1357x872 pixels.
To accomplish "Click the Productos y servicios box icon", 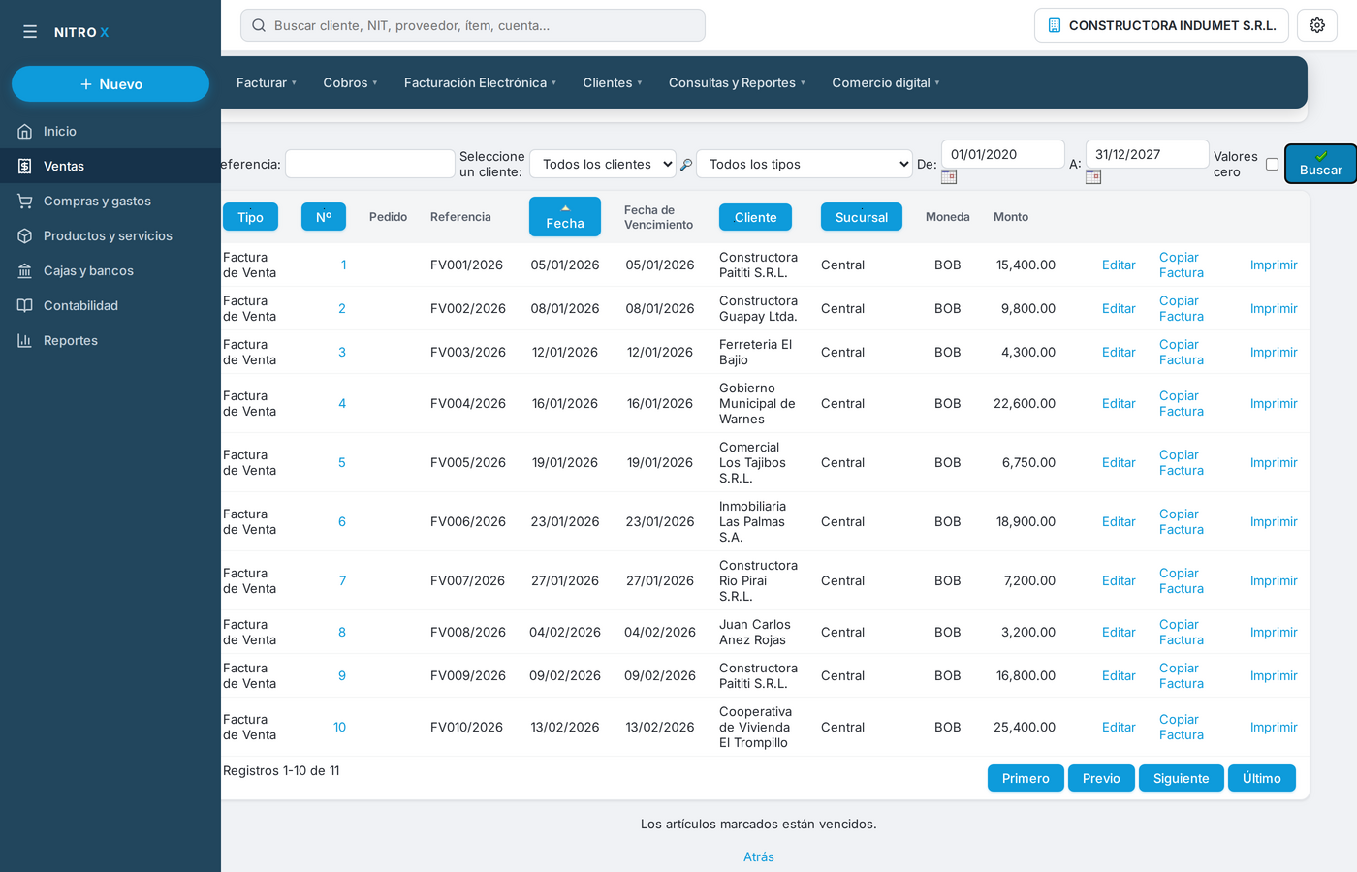I will (x=25, y=235).
